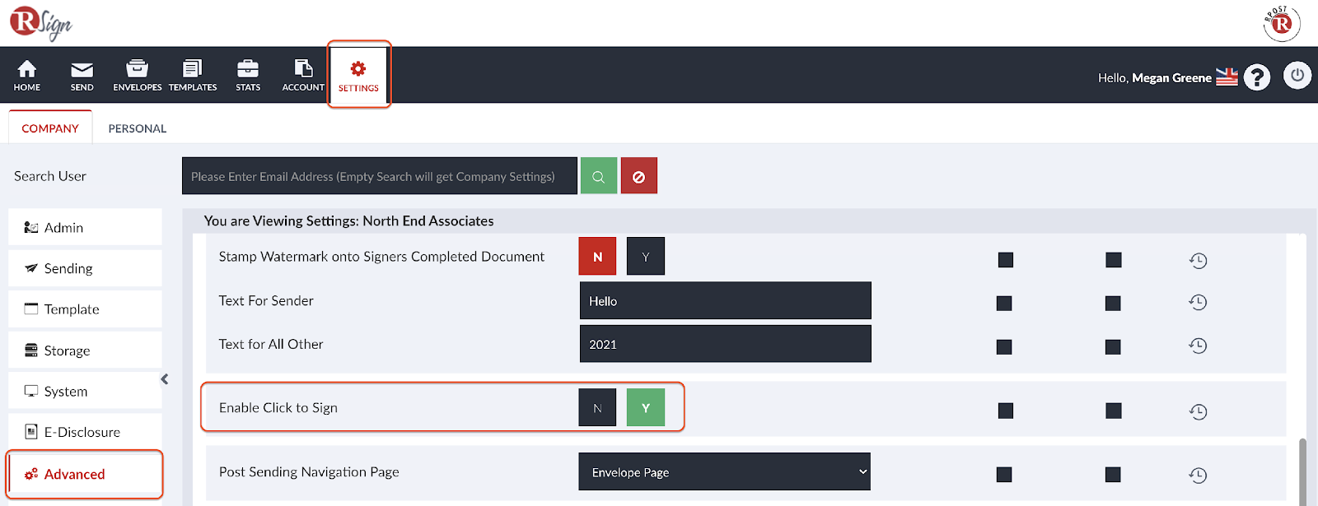Open help question mark icon

pyautogui.click(x=1257, y=77)
